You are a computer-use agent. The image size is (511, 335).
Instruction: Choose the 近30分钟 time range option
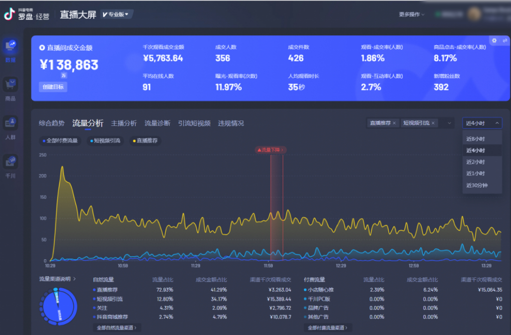click(477, 185)
